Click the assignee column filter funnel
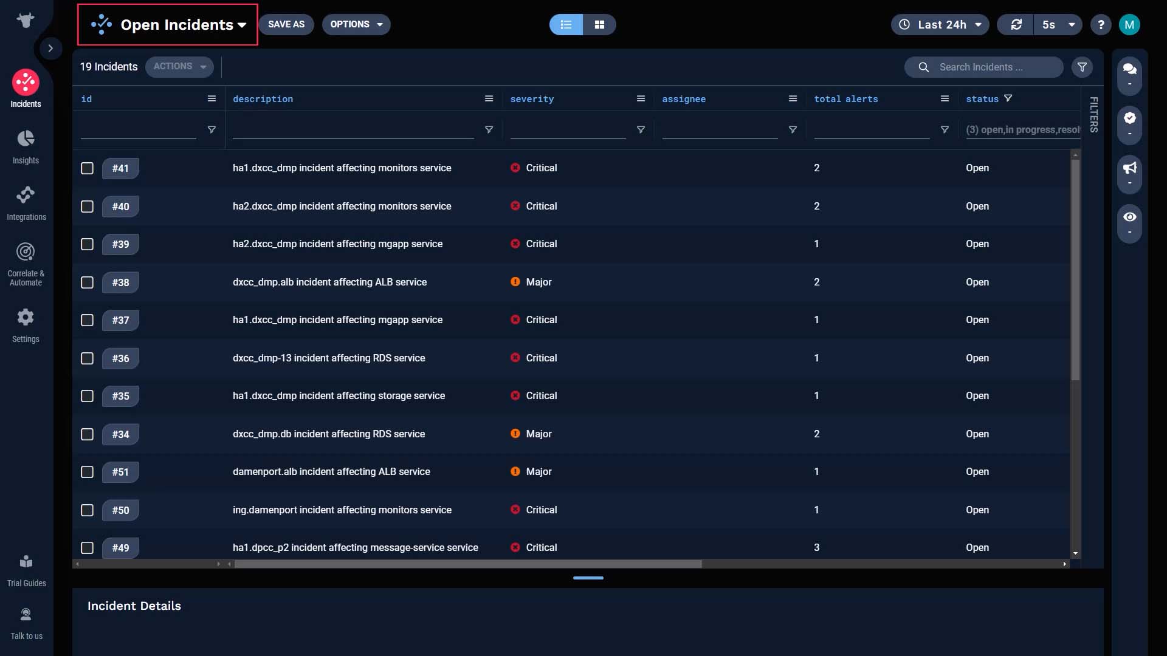 pos(793,129)
